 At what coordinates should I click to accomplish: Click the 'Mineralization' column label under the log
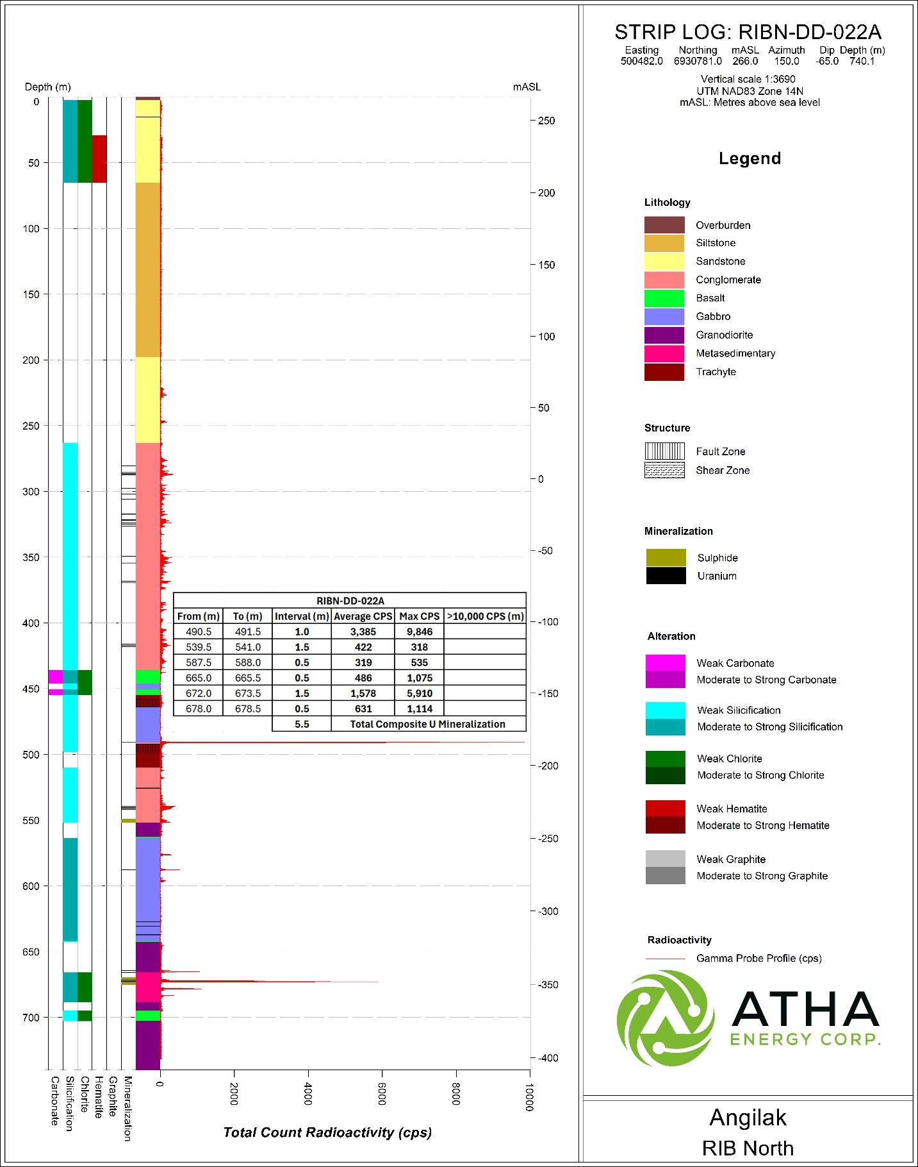[127, 1109]
